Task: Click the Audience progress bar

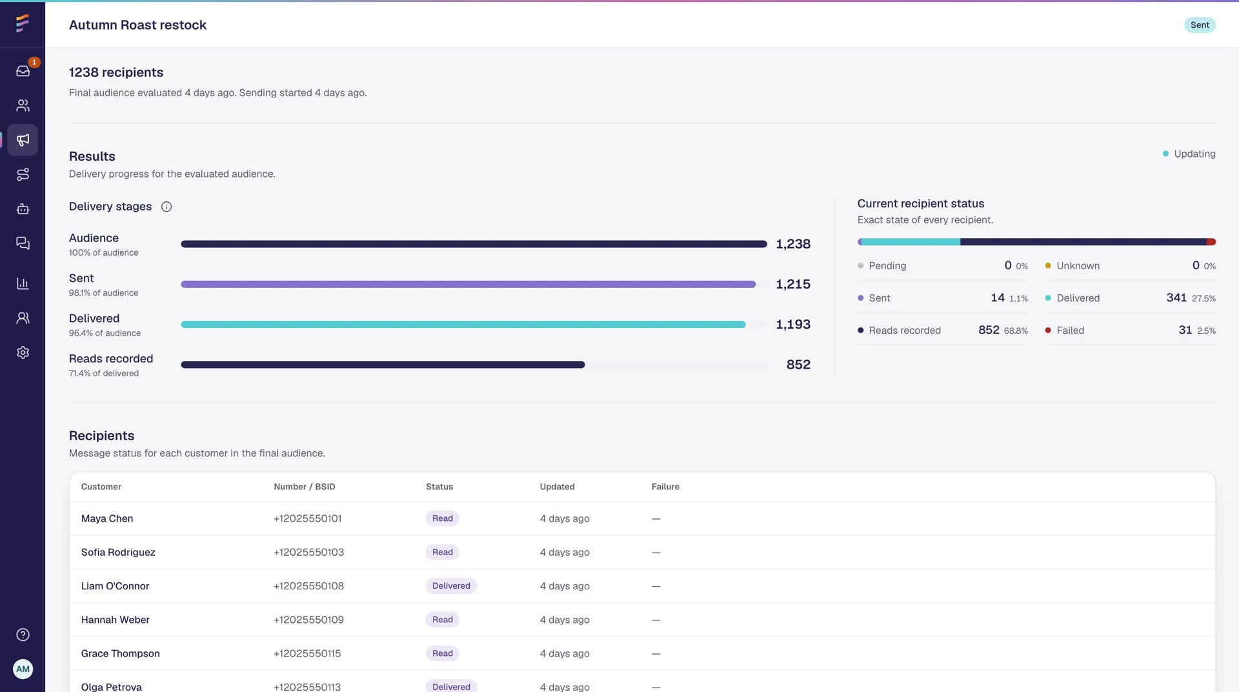Action: click(x=474, y=244)
